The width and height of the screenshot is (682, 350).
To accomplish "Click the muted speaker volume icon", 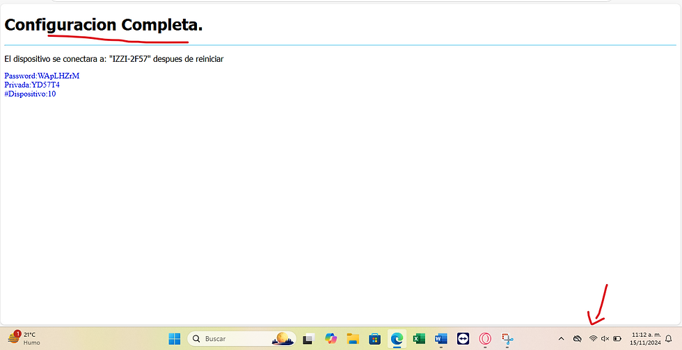I will pyautogui.click(x=605, y=339).
